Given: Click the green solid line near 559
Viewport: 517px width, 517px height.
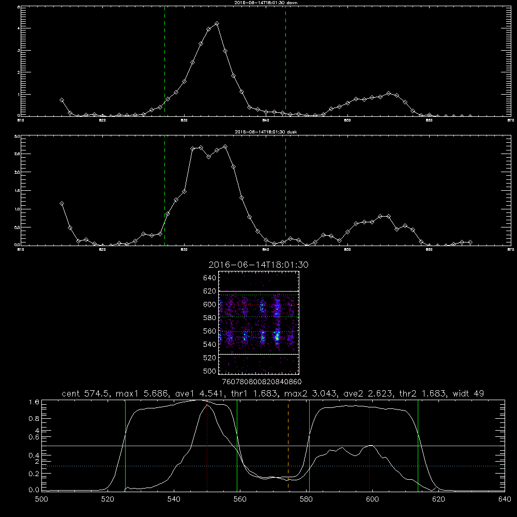Looking at the screenshot, I should (237, 445).
